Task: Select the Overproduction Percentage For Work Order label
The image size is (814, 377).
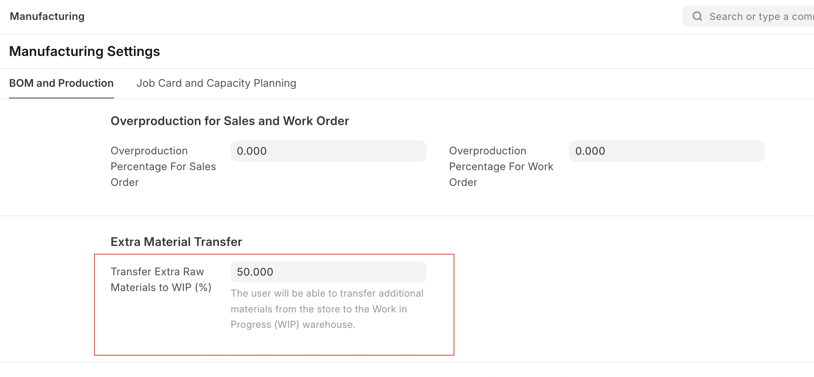Action: click(x=501, y=166)
